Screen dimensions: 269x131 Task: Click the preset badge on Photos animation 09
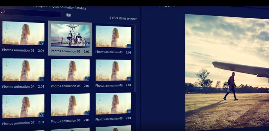[129, 111]
